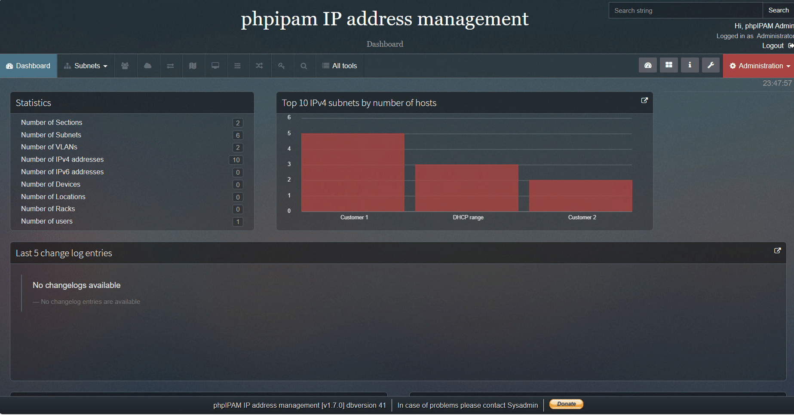Click the Customer 2 bar in the chart
The height and width of the screenshot is (415, 794).
[581, 195]
